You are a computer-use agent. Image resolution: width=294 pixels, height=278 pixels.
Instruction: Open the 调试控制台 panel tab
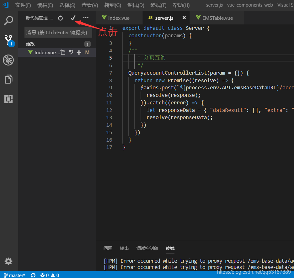click(147, 249)
